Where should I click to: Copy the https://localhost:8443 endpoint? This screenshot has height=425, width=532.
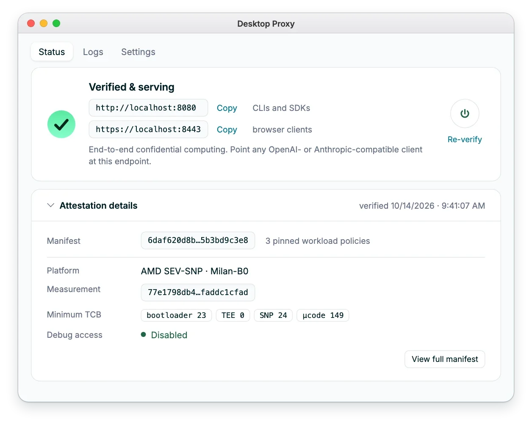point(227,130)
